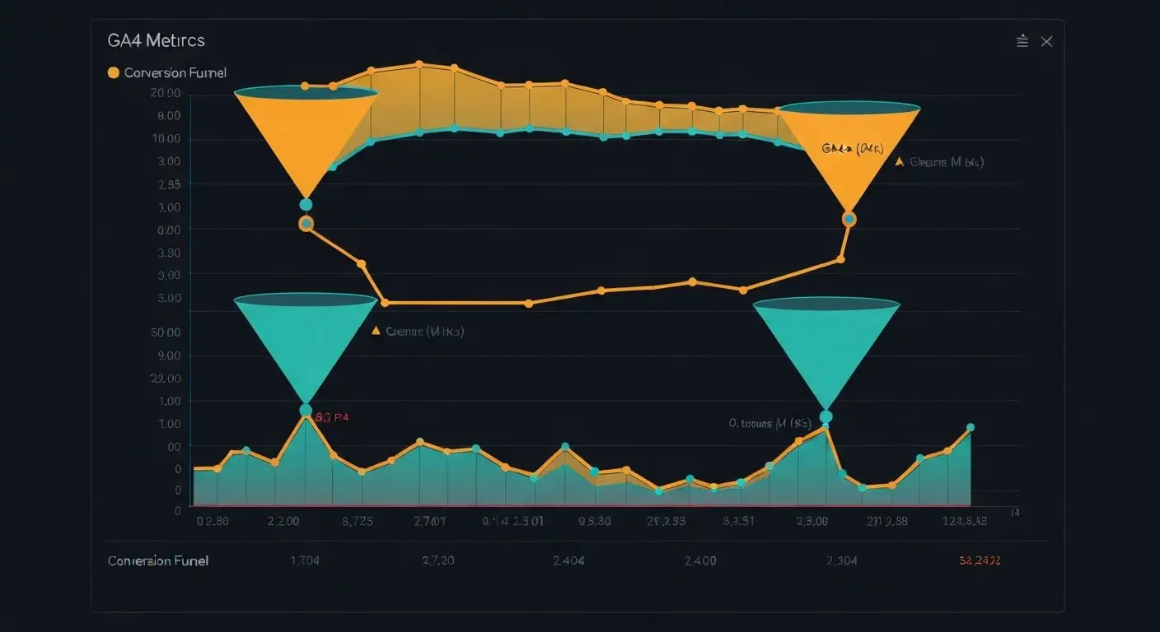
Task: Click the Conversion Funel row label at bottom
Action: (x=158, y=561)
